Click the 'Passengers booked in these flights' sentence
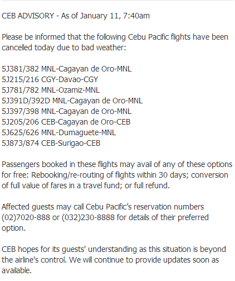Screen dimensions: 235x281 coord(60,164)
